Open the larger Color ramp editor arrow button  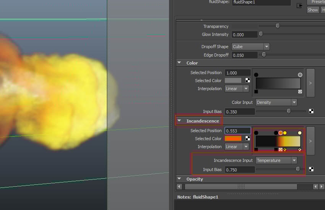coord(310,83)
